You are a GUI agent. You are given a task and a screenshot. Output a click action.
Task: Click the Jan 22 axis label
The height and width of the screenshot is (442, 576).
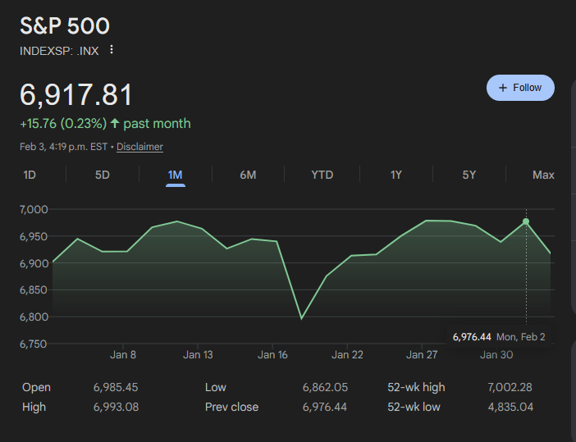coord(347,355)
